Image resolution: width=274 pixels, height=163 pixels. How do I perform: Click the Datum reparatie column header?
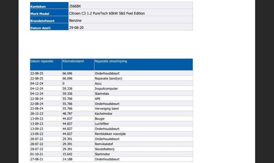(x=42, y=61)
